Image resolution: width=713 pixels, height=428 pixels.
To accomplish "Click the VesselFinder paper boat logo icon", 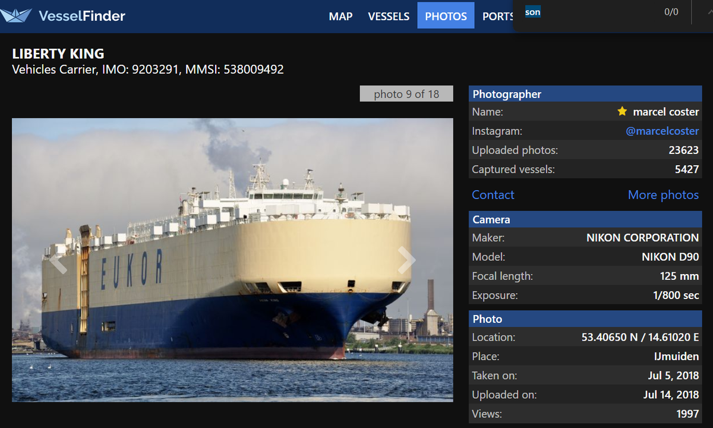I will pyautogui.click(x=16, y=15).
